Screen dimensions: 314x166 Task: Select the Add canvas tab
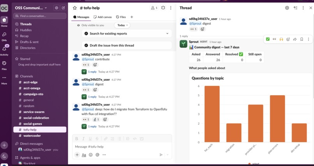(x=102, y=17)
